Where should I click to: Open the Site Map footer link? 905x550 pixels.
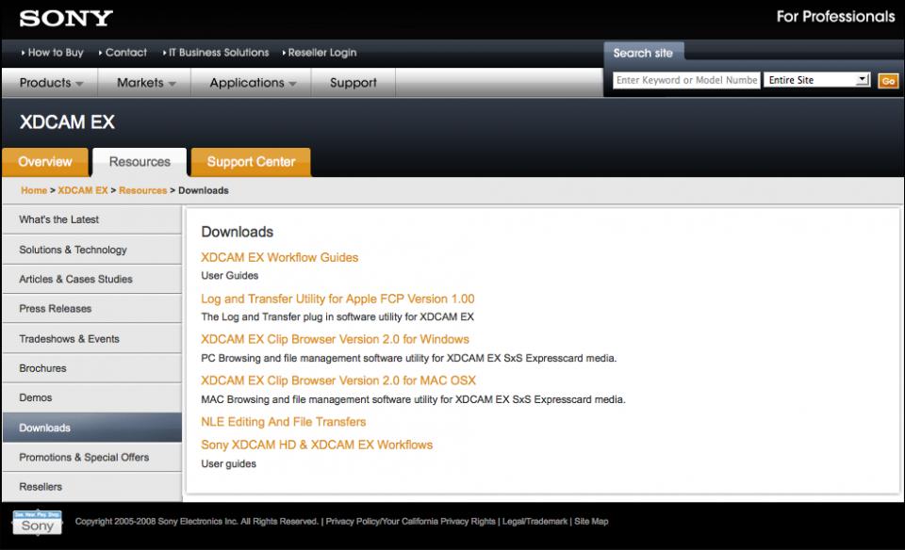click(591, 521)
